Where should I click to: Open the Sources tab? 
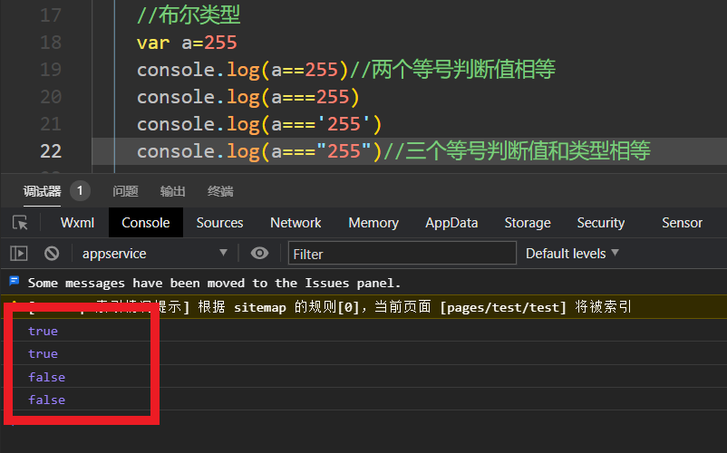click(x=219, y=223)
